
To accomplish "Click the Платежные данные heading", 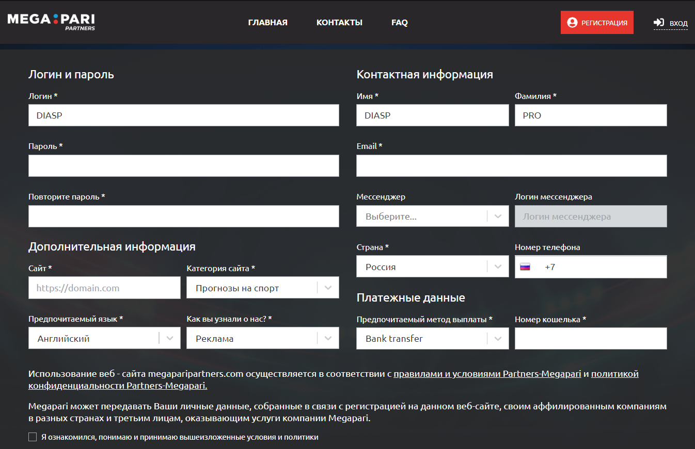I will [411, 297].
